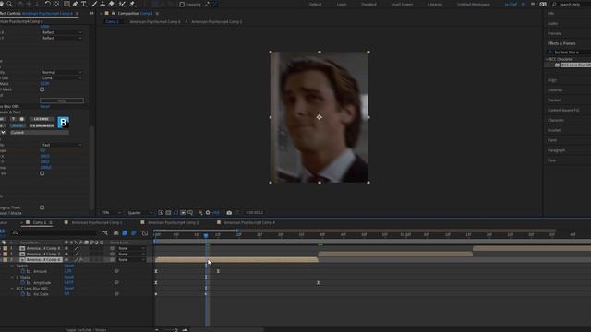Screen dimensions: 591x332
Task: Toggle the Amplitude stopwatch icon
Action: [x=23, y=283]
